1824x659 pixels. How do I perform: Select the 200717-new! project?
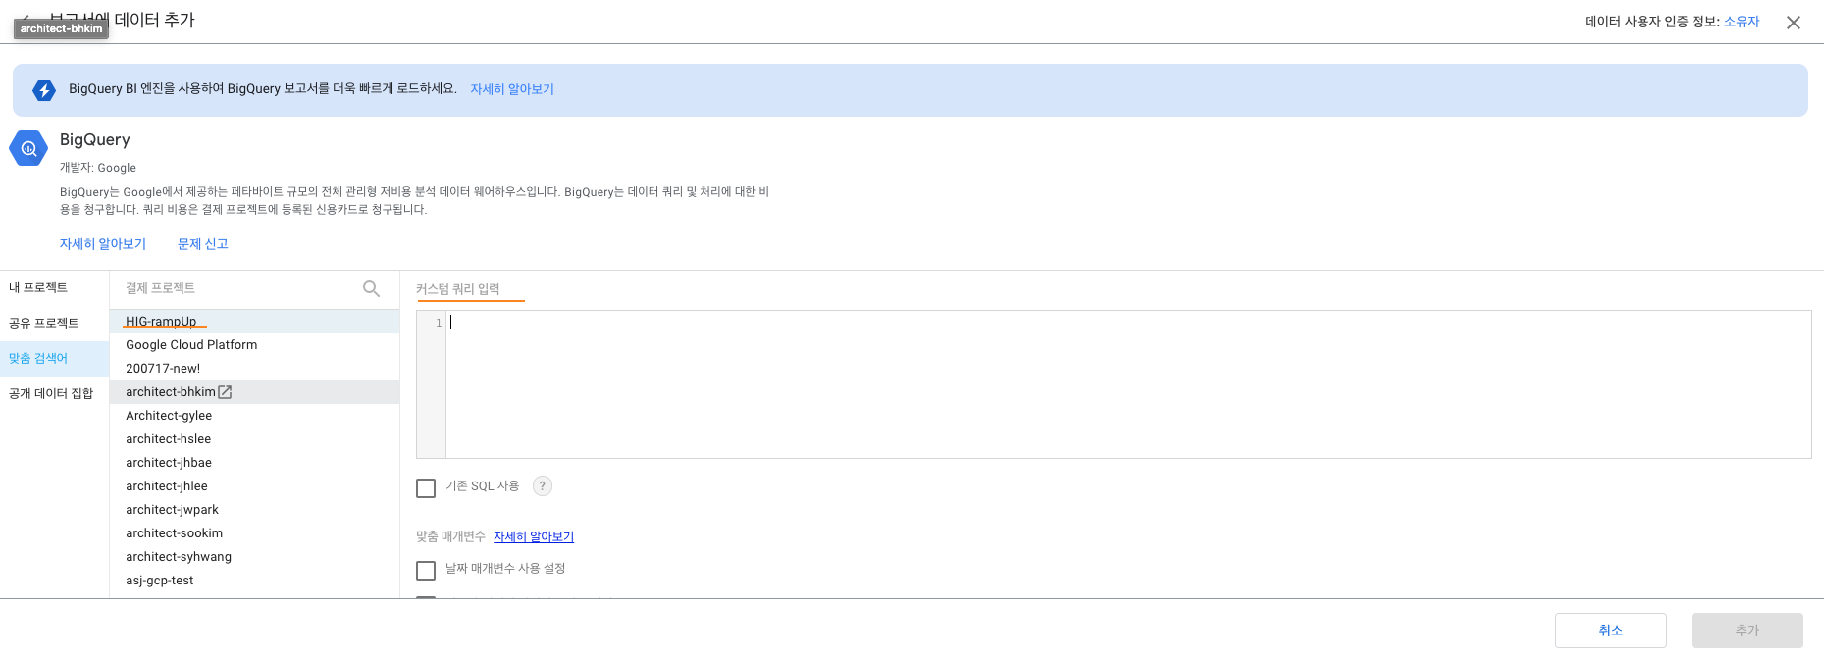coord(254,369)
